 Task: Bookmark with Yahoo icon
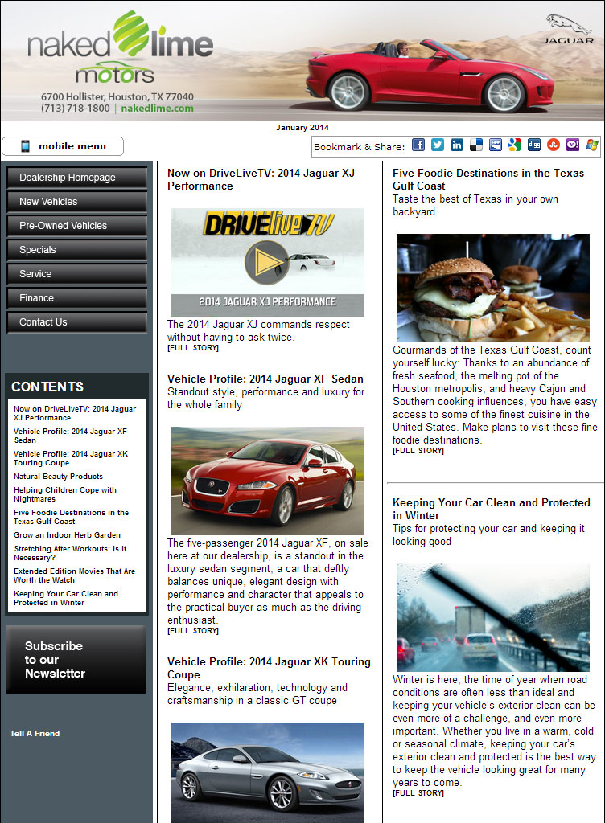tap(573, 145)
